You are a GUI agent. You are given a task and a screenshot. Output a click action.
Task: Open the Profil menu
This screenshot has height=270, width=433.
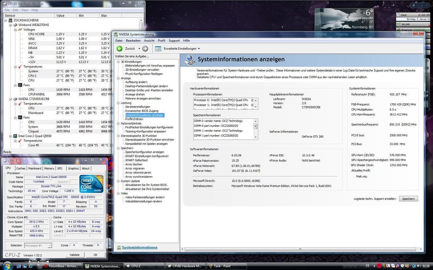(161, 40)
